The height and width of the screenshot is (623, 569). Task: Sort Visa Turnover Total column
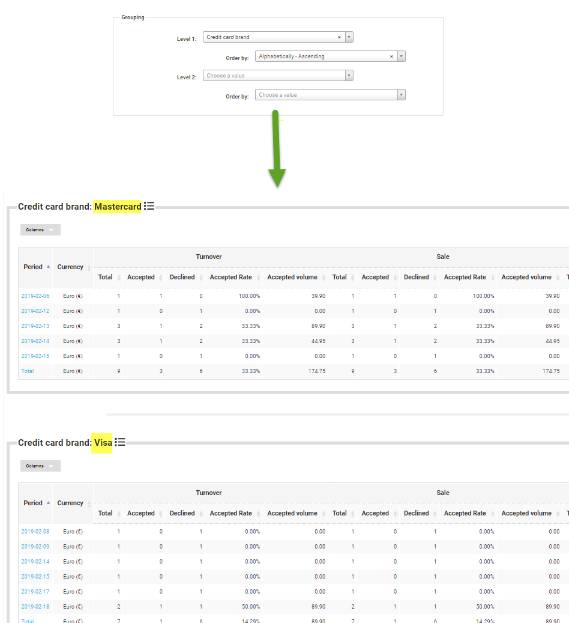coord(108,513)
